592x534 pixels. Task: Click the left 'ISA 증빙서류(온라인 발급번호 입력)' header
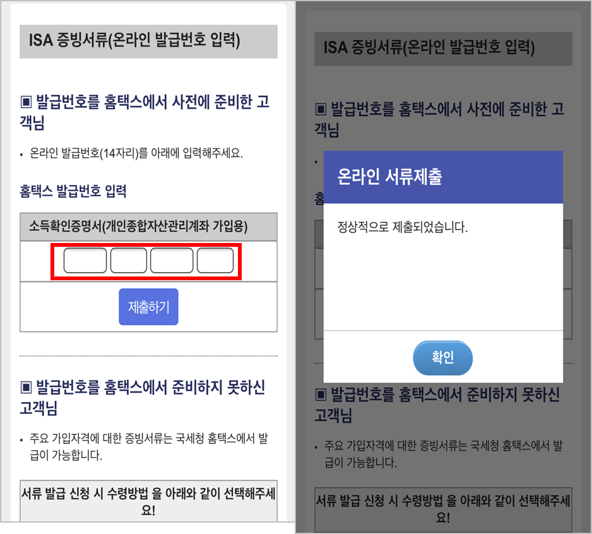(148, 42)
